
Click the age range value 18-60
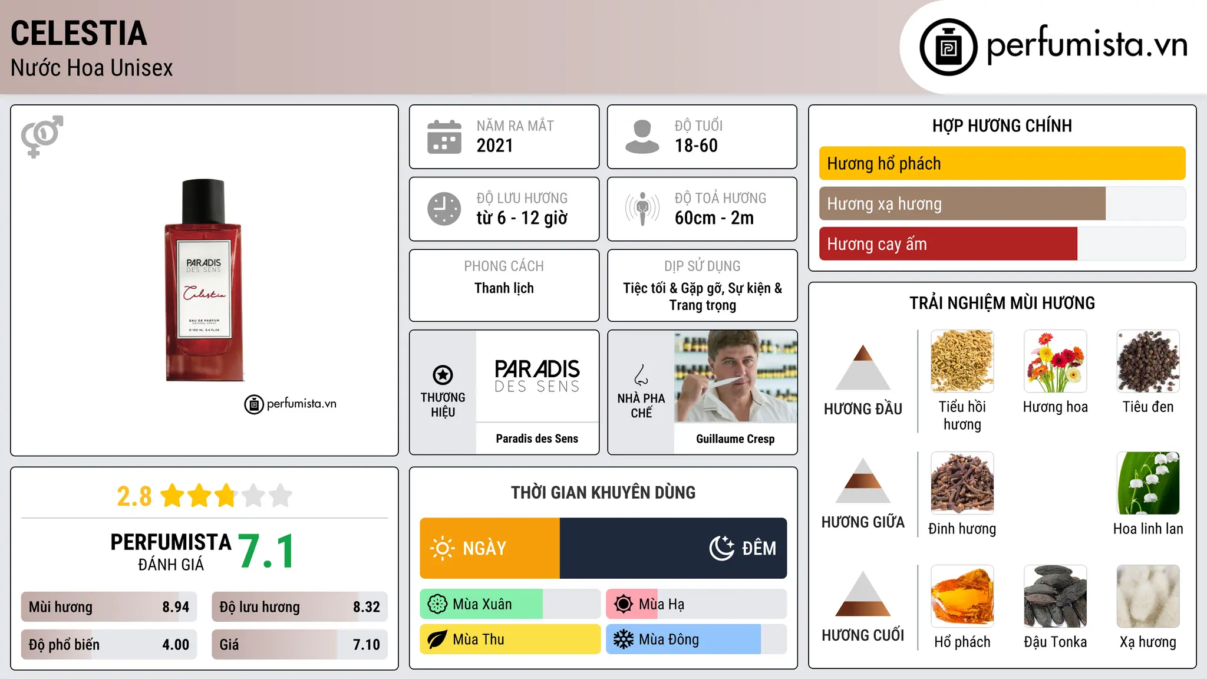tap(696, 146)
